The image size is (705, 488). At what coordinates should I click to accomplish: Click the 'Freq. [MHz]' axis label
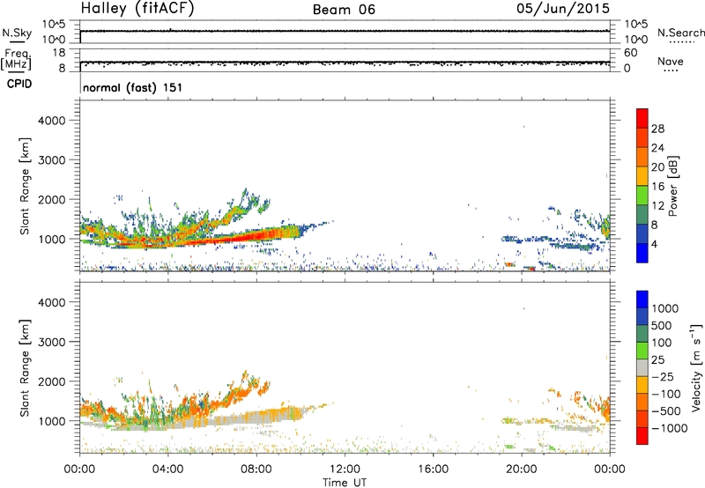click(17, 60)
